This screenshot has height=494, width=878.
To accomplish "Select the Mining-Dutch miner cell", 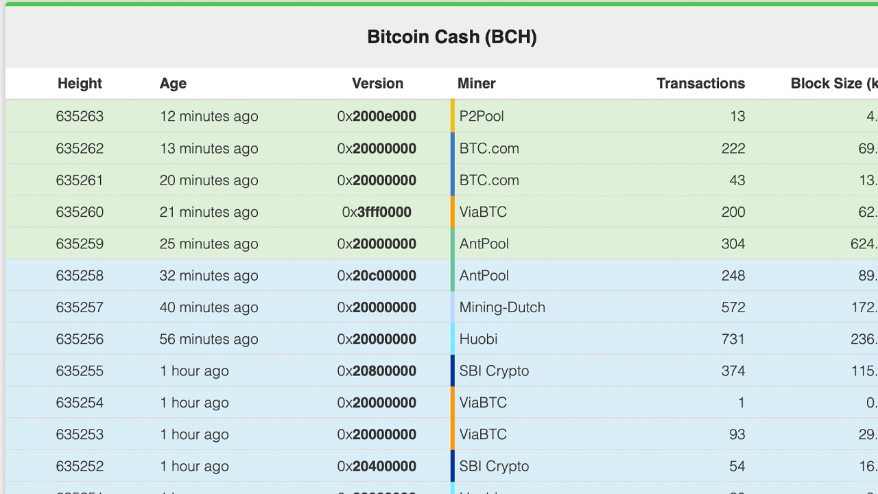I will tap(502, 307).
